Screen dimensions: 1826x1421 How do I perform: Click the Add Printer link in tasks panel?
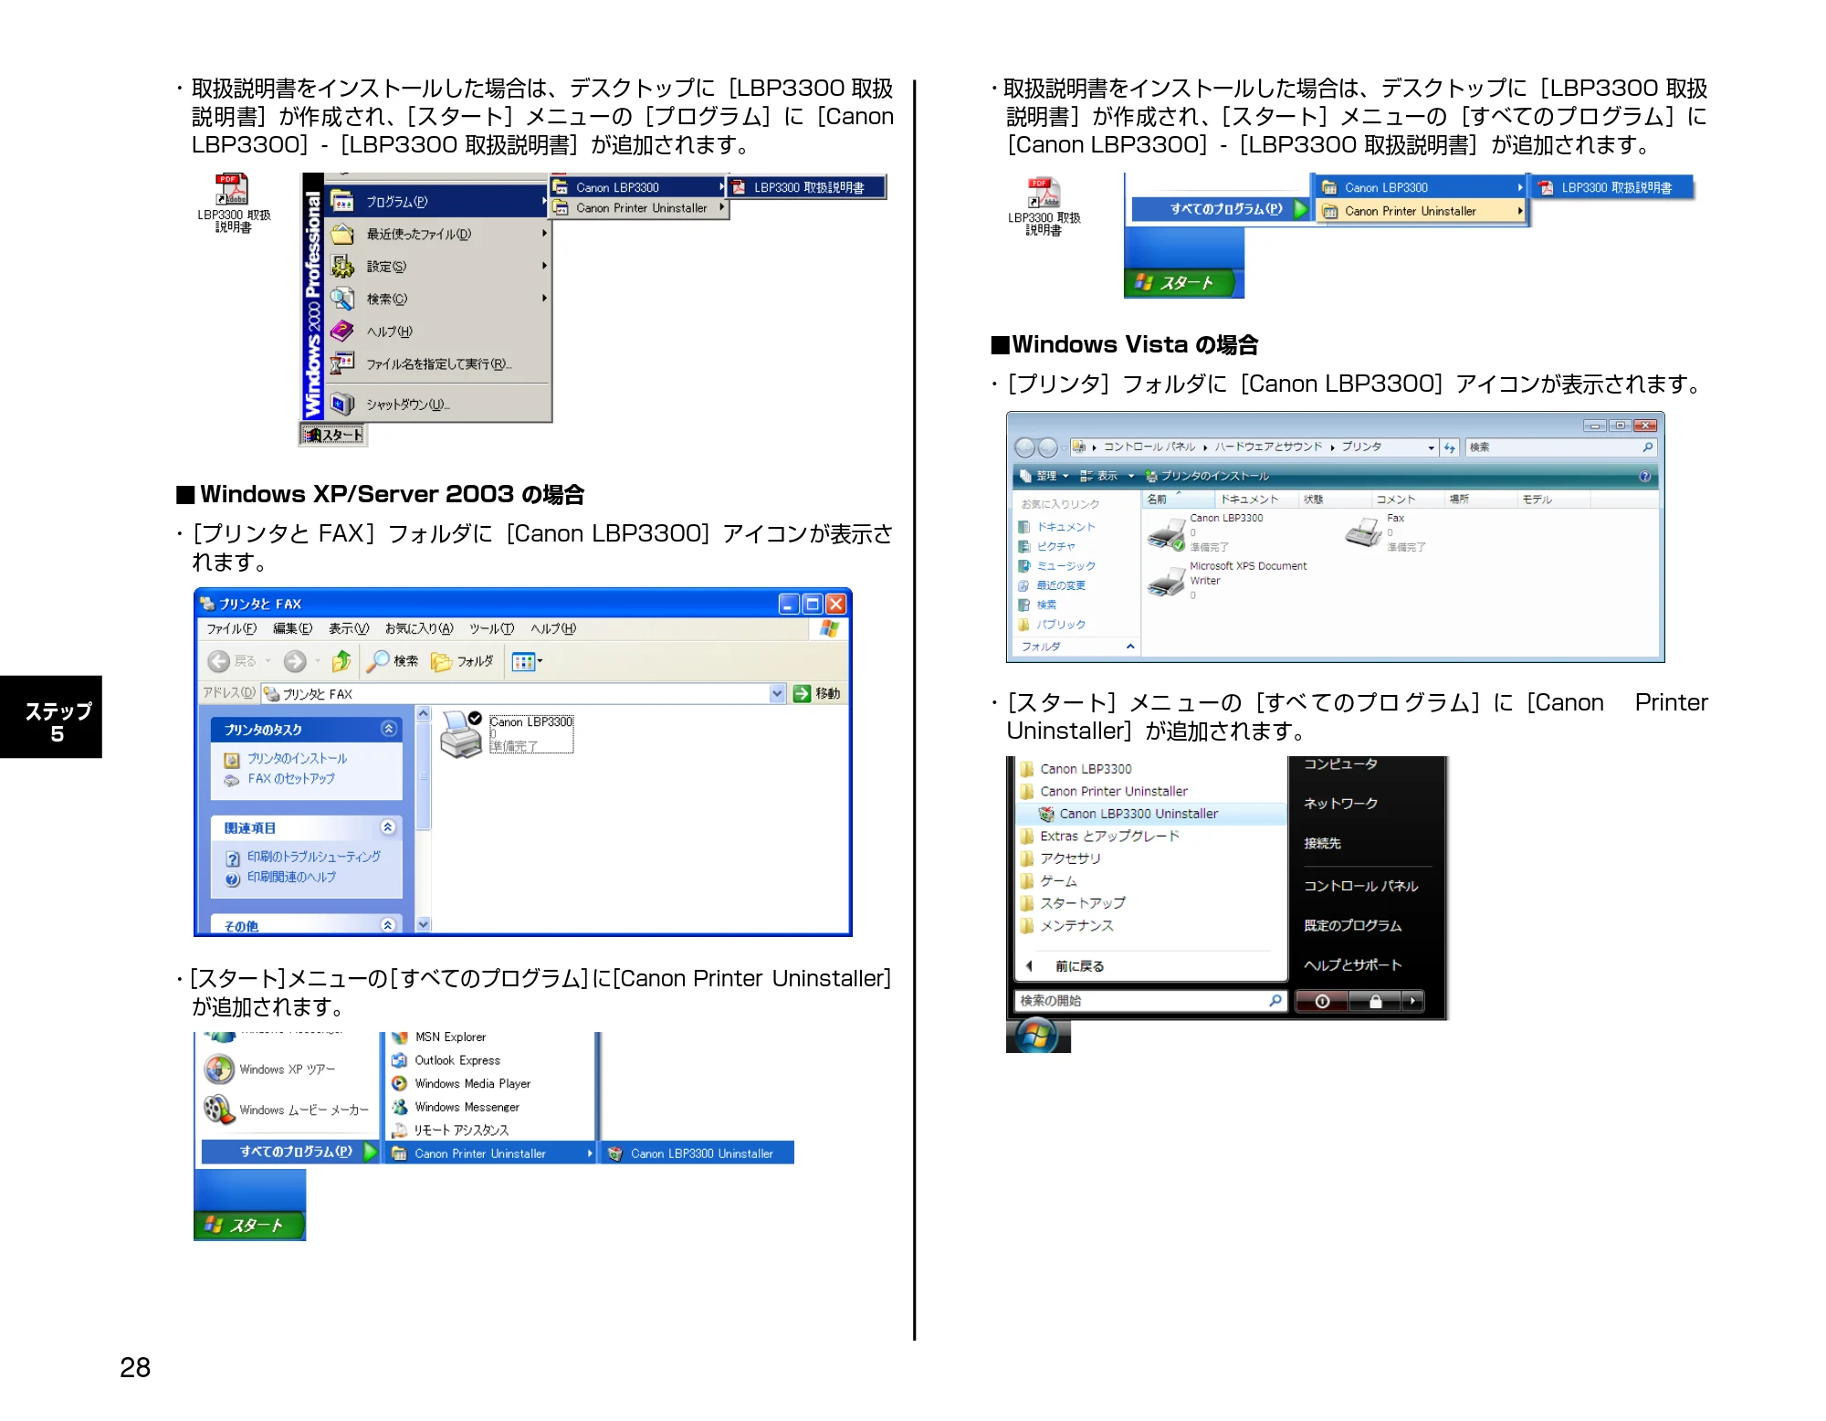tap(297, 758)
